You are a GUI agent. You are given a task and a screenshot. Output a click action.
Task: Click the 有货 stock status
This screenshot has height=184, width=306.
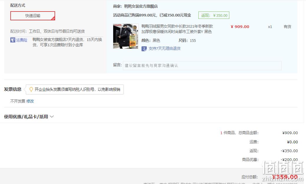click(x=287, y=27)
